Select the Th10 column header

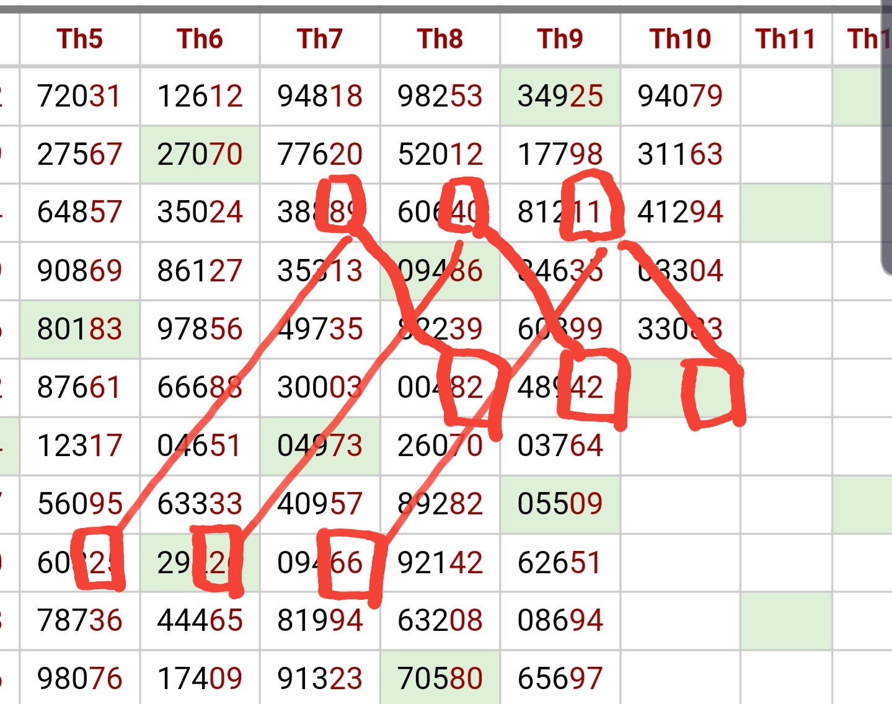click(681, 39)
